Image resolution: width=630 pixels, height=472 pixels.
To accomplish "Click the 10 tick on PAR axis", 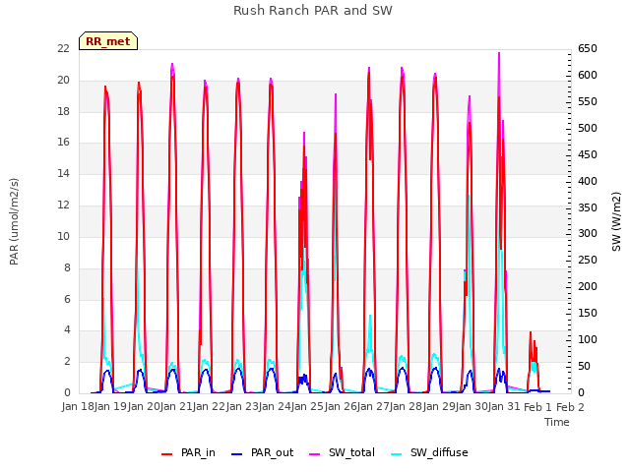I will pos(63,236).
